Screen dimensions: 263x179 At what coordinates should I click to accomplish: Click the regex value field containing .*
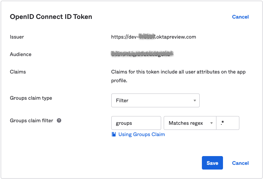228,123
